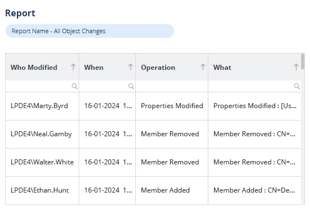Viewport: 310px width, 214px height.
Task: Click the Operation column header label
Action: coord(158,68)
